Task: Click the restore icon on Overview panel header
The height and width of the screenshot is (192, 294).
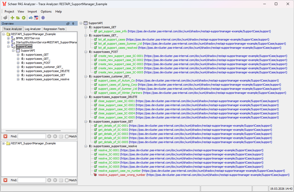Action: click(x=68, y=24)
